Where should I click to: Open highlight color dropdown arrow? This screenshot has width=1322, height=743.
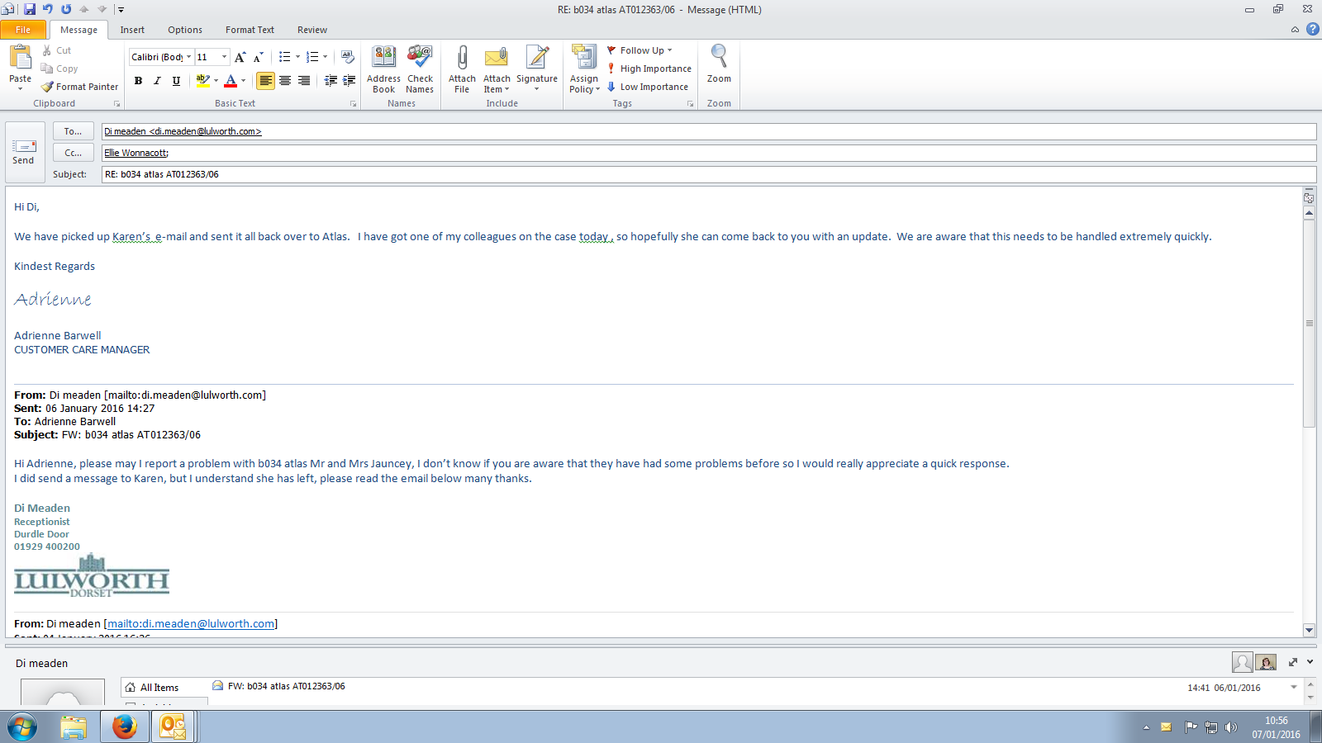pos(216,80)
